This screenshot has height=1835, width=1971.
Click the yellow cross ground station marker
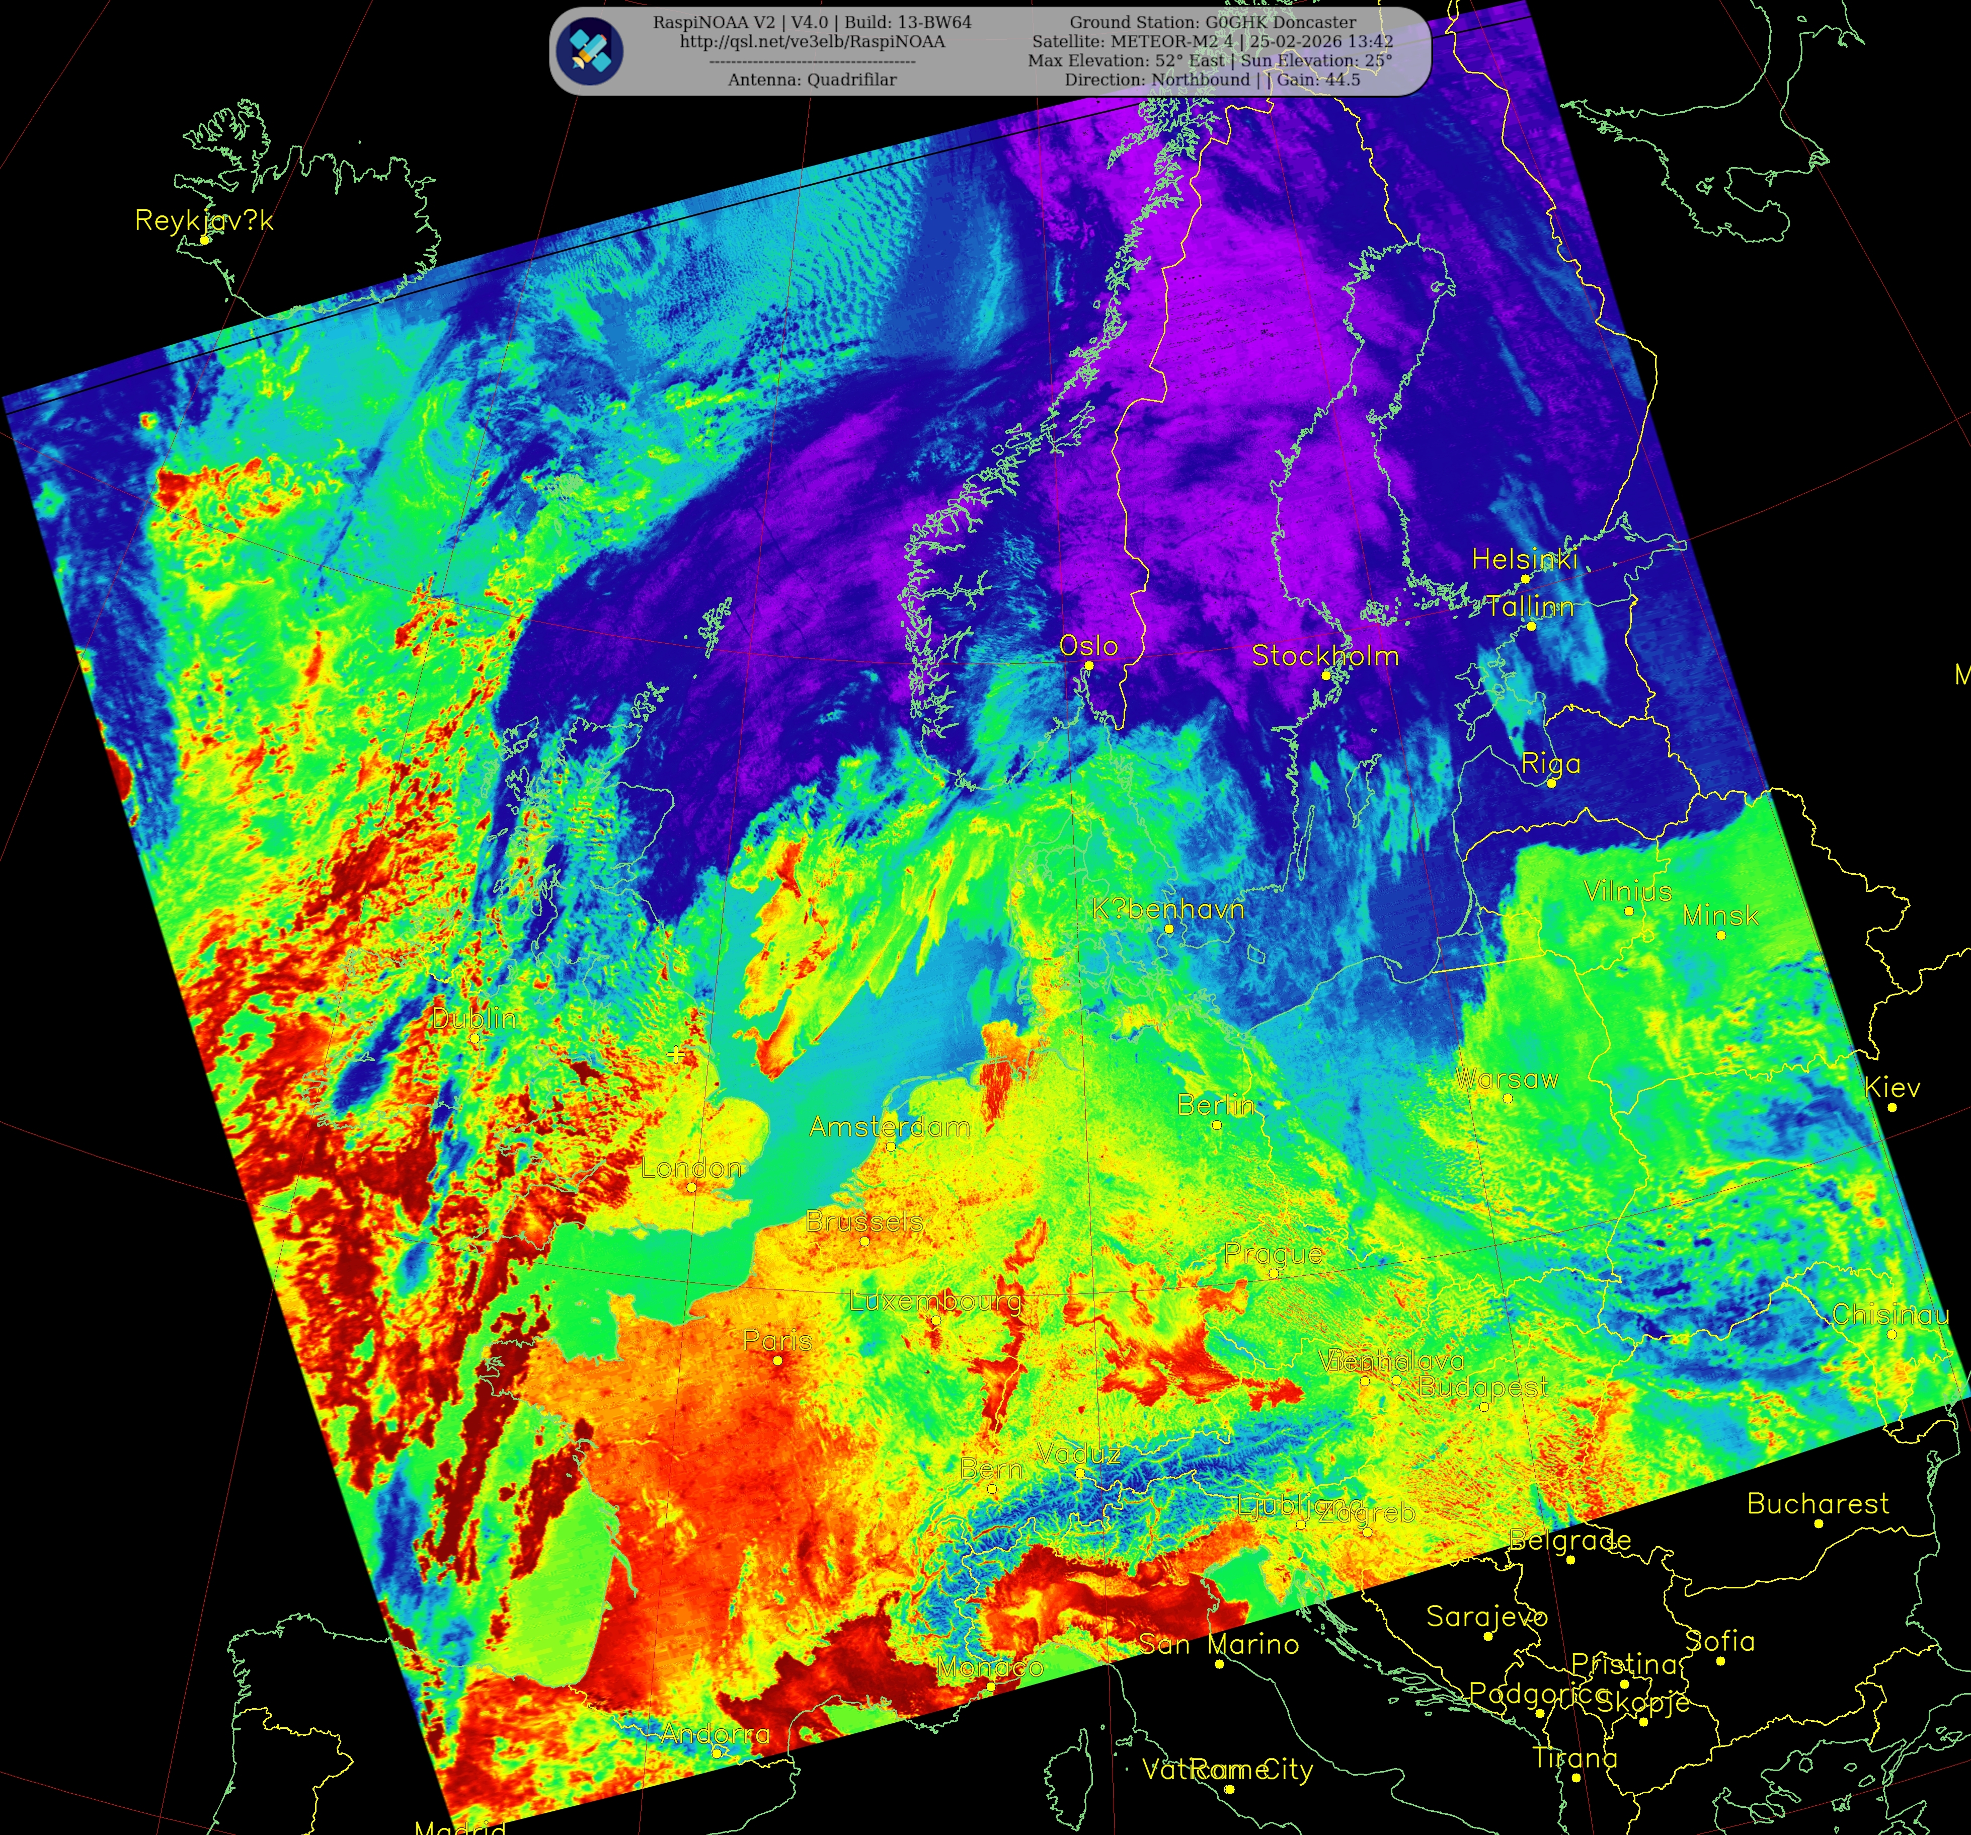(676, 1053)
